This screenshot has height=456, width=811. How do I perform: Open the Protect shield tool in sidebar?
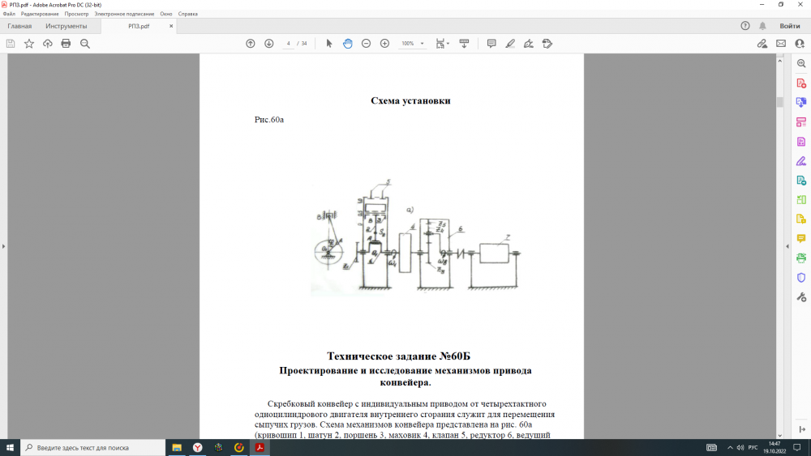click(x=801, y=277)
